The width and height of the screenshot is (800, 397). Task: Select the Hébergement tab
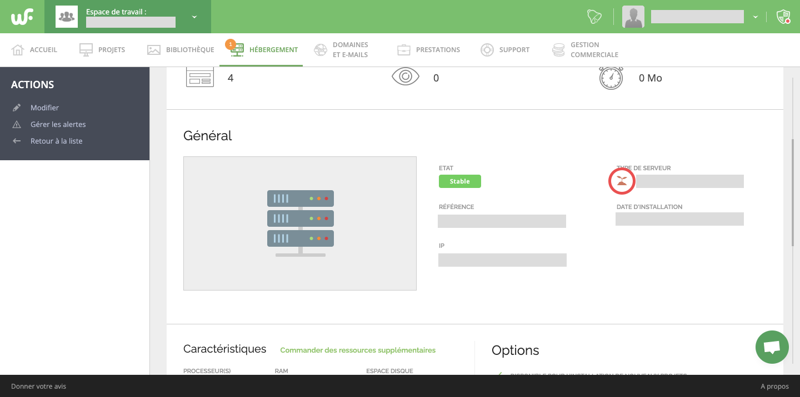coord(261,50)
